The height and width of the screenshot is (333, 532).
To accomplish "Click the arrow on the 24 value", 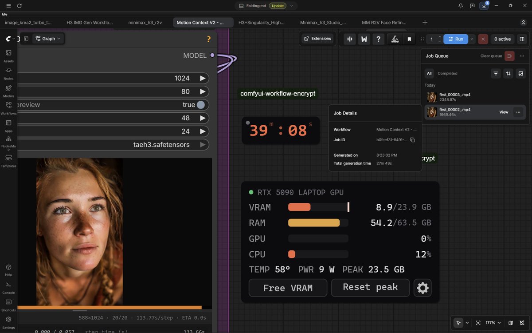I will coord(203,131).
